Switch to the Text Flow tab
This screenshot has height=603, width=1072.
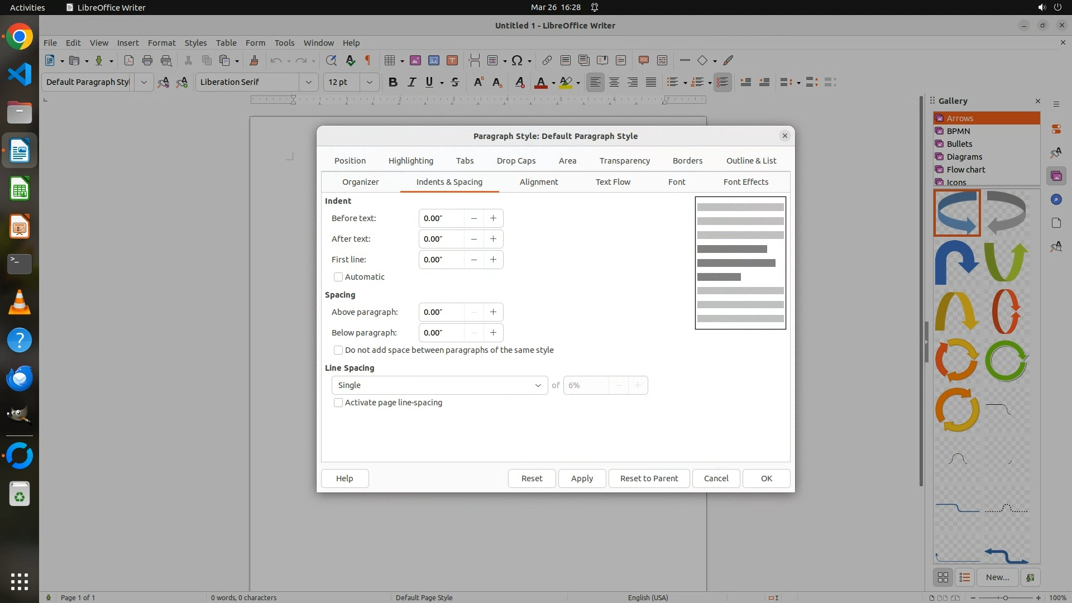click(612, 182)
